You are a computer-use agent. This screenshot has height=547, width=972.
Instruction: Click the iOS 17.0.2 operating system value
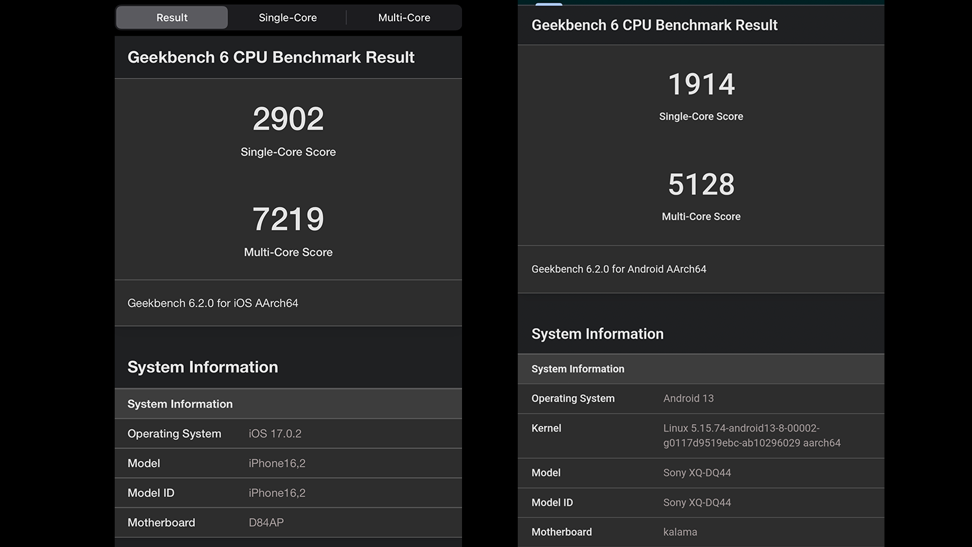tap(275, 434)
